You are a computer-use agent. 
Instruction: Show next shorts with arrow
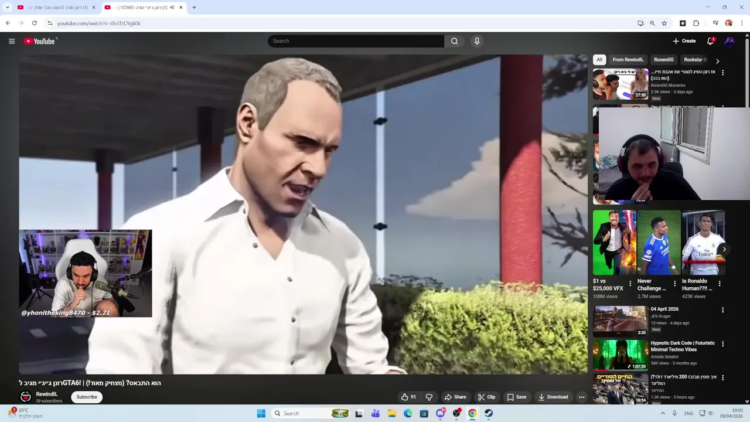coord(724,249)
